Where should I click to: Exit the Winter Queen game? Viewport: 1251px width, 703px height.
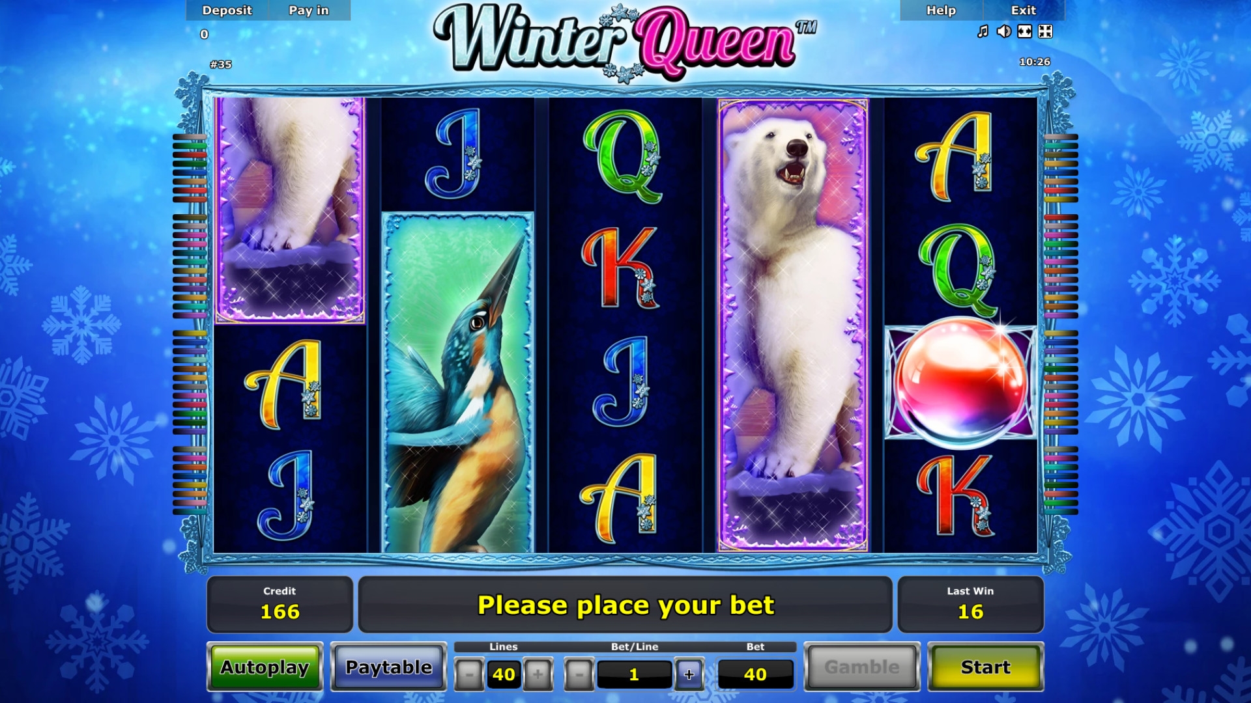click(1024, 10)
